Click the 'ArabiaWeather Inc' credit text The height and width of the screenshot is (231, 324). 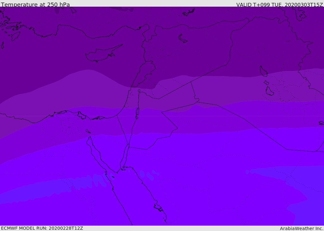301,228
